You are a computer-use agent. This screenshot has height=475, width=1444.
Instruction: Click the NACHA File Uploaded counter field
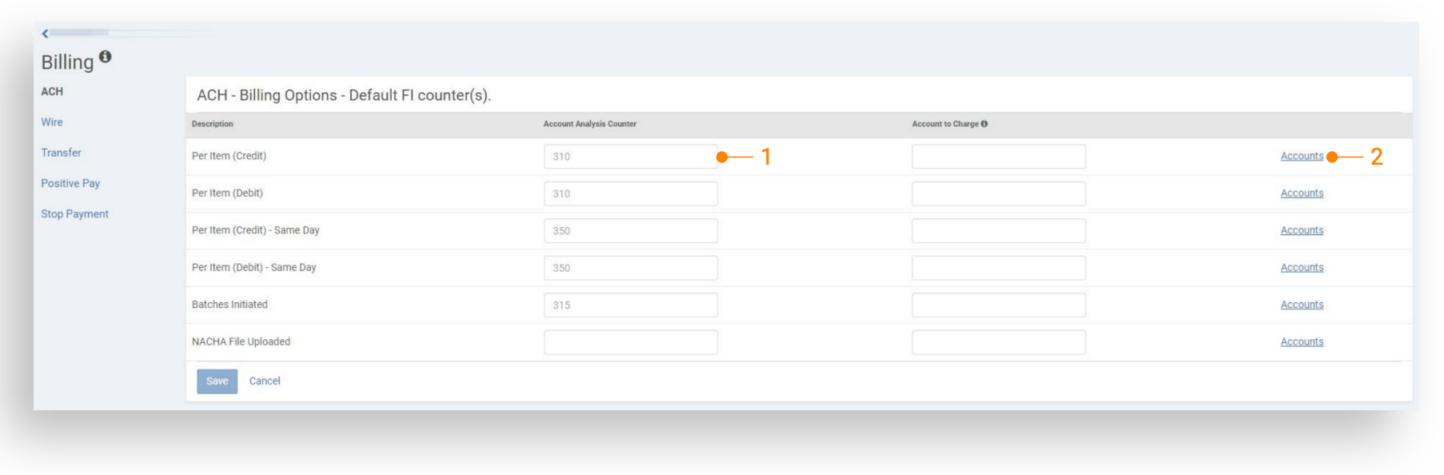(x=630, y=342)
